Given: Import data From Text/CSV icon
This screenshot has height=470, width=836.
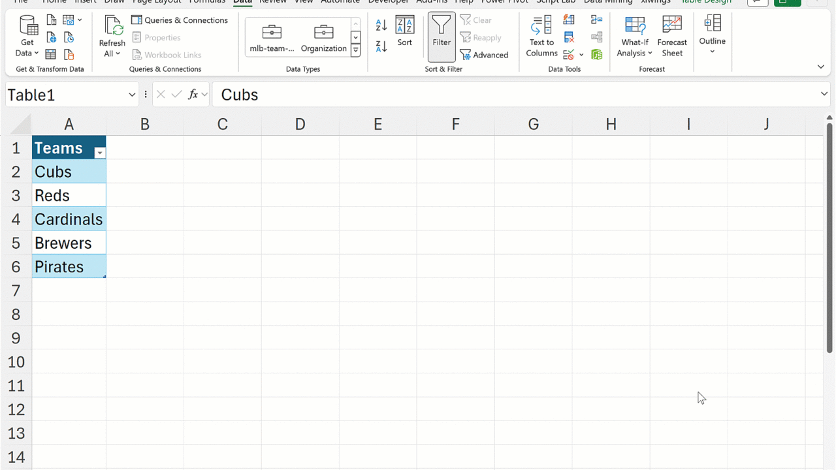Looking at the screenshot, I should [51, 21].
